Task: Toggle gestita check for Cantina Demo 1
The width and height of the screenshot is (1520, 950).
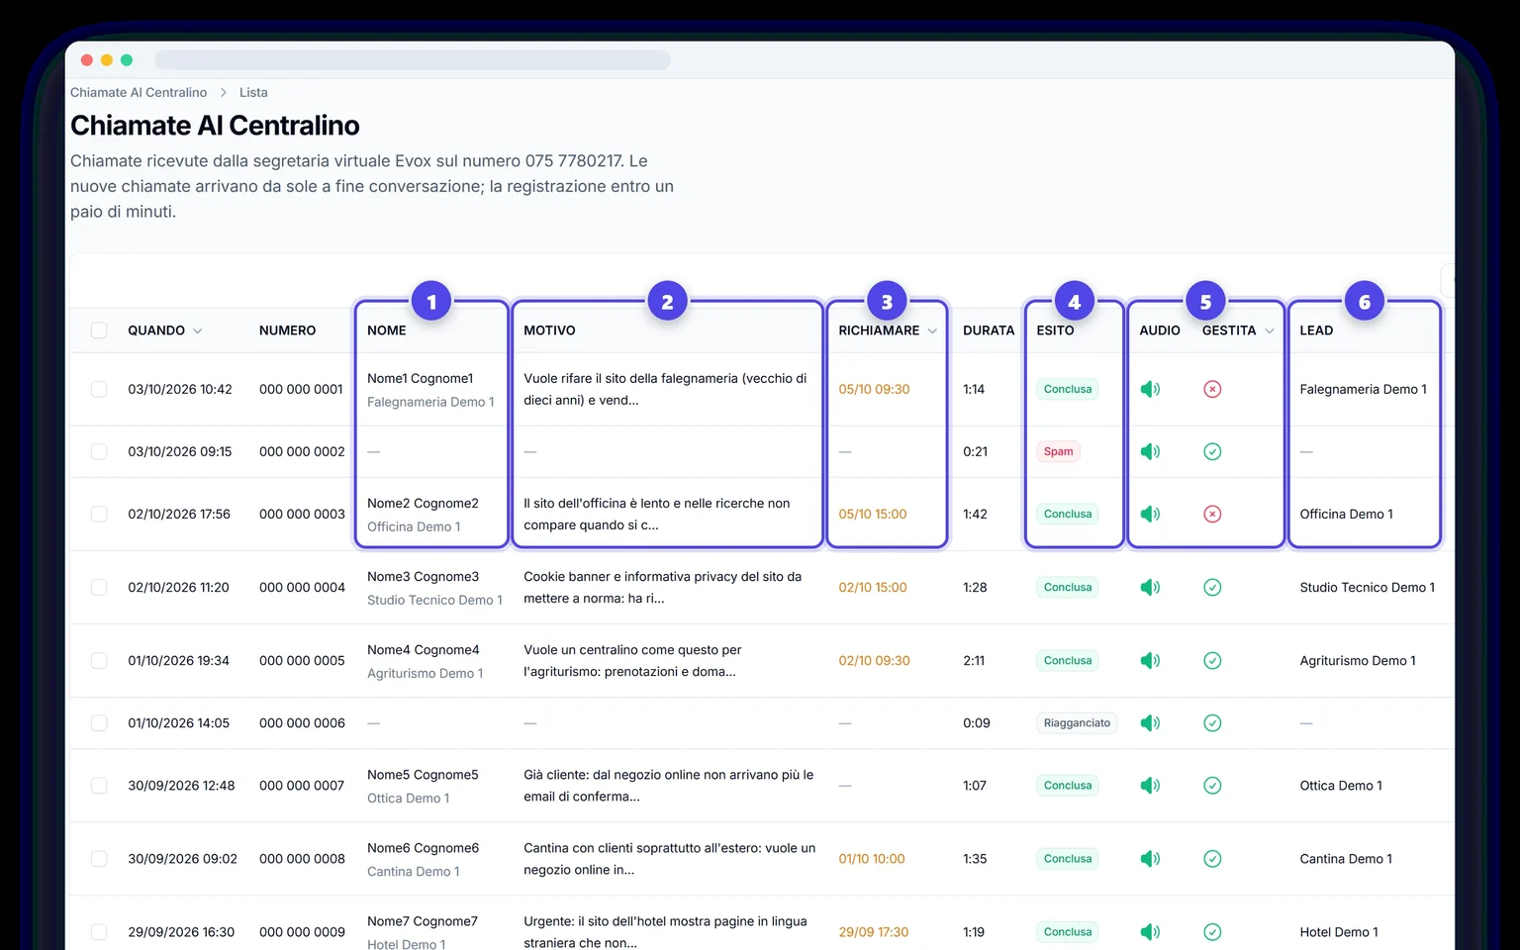Action: (1212, 858)
